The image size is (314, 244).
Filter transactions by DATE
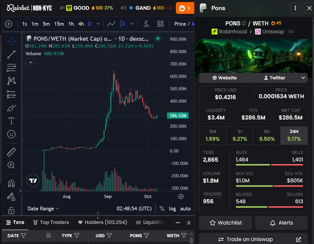click(x=24, y=236)
